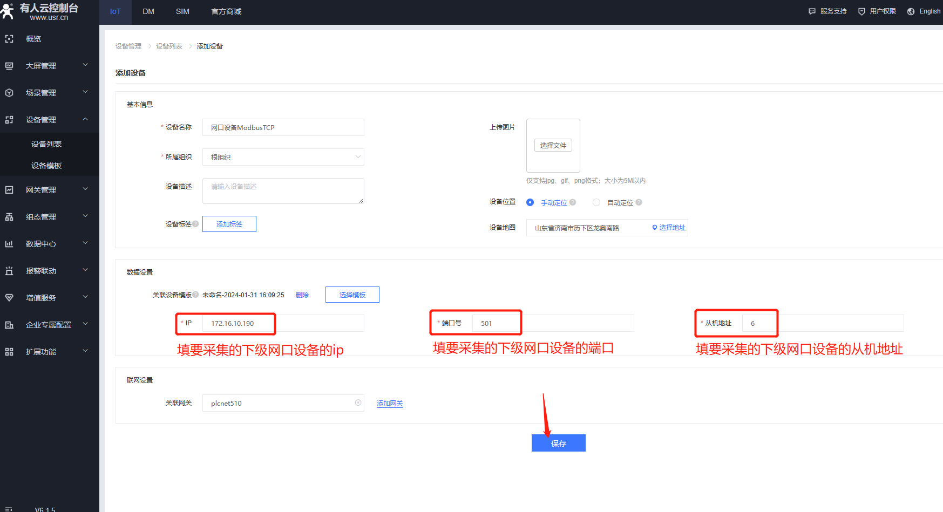This screenshot has width=943, height=512.
Task: Click the 大屏管理 screen icon in sidebar
Action: click(9, 66)
